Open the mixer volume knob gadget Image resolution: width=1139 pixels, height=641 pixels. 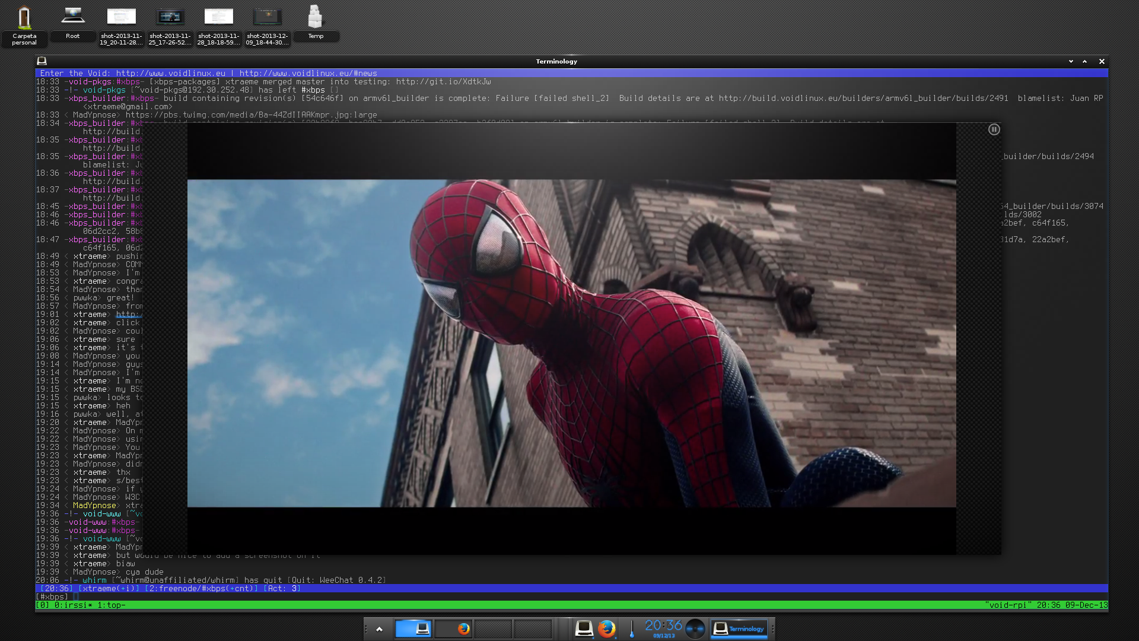[695, 629]
